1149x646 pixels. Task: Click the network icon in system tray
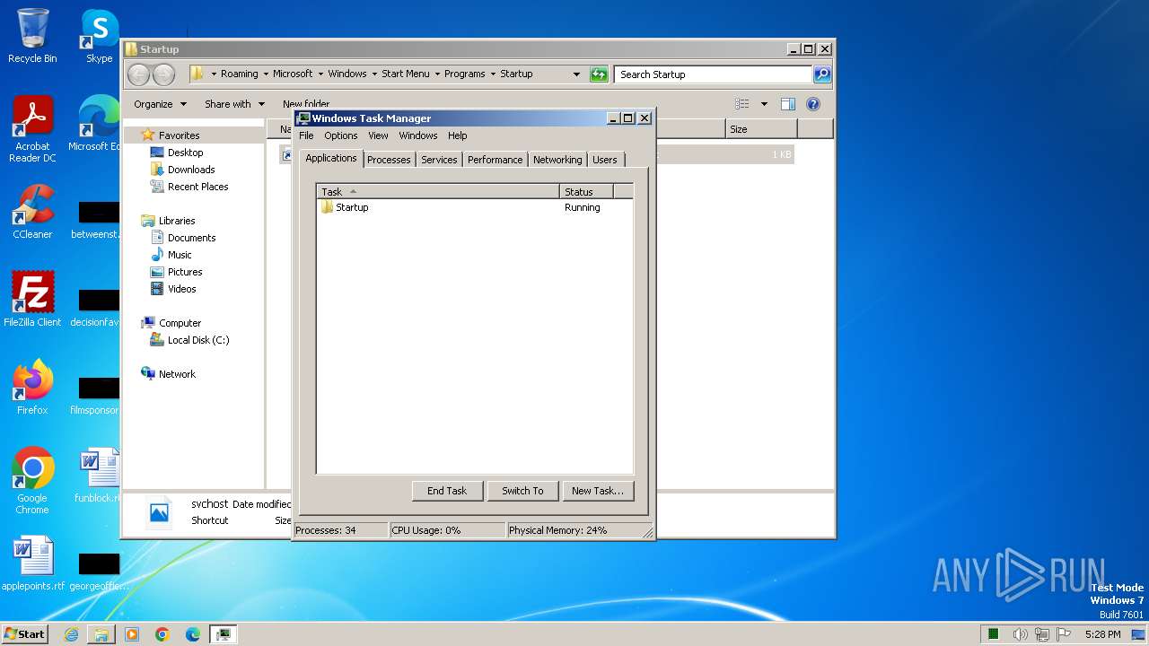[1042, 634]
